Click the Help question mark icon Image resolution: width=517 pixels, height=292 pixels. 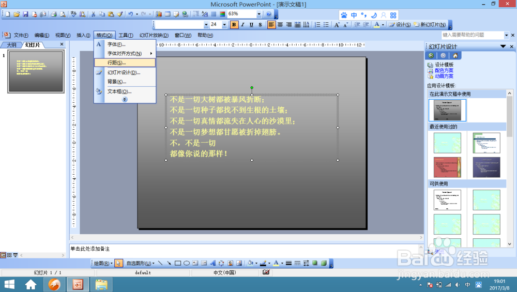coord(269,14)
